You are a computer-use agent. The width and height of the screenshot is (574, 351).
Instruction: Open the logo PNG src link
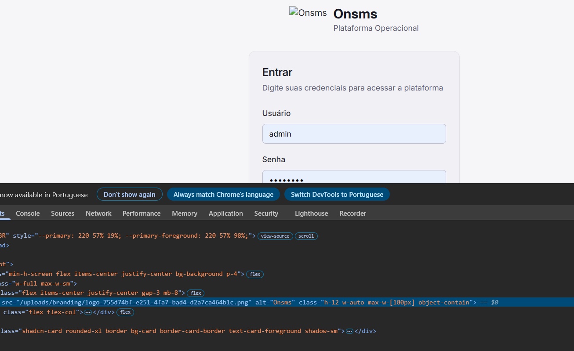(x=134, y=302)
